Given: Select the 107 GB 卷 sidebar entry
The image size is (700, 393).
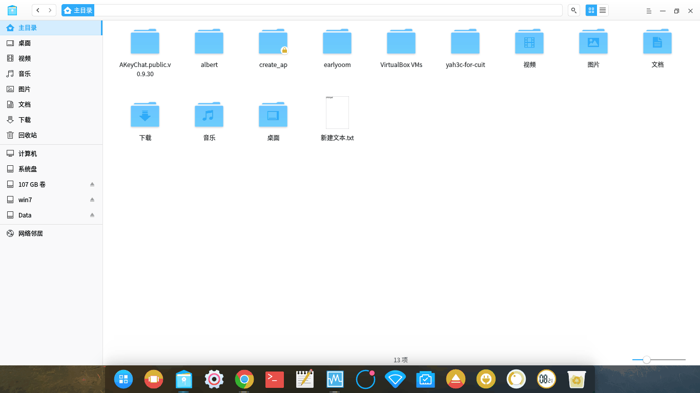Looking at the screenshot, I should click(x=51, y=184).
